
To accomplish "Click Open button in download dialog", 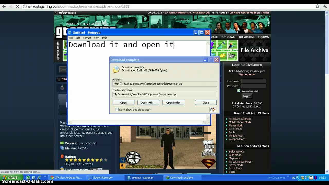I will (123, 103).
